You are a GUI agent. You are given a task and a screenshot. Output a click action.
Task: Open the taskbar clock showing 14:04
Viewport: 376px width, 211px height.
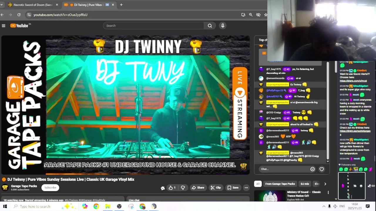[355, 206]
